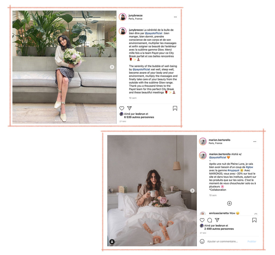This screenshot has width=275, height=255.
Task: Open comment bubble on marion.bertorello post
Action: (x=209, y=220)
